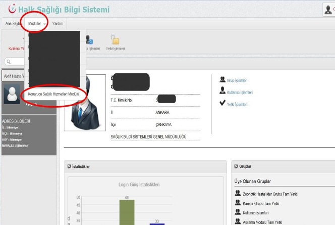Click the Gruplar panel header icon
The width and height of the screenshot is (335, 225).
click(235, 166)
